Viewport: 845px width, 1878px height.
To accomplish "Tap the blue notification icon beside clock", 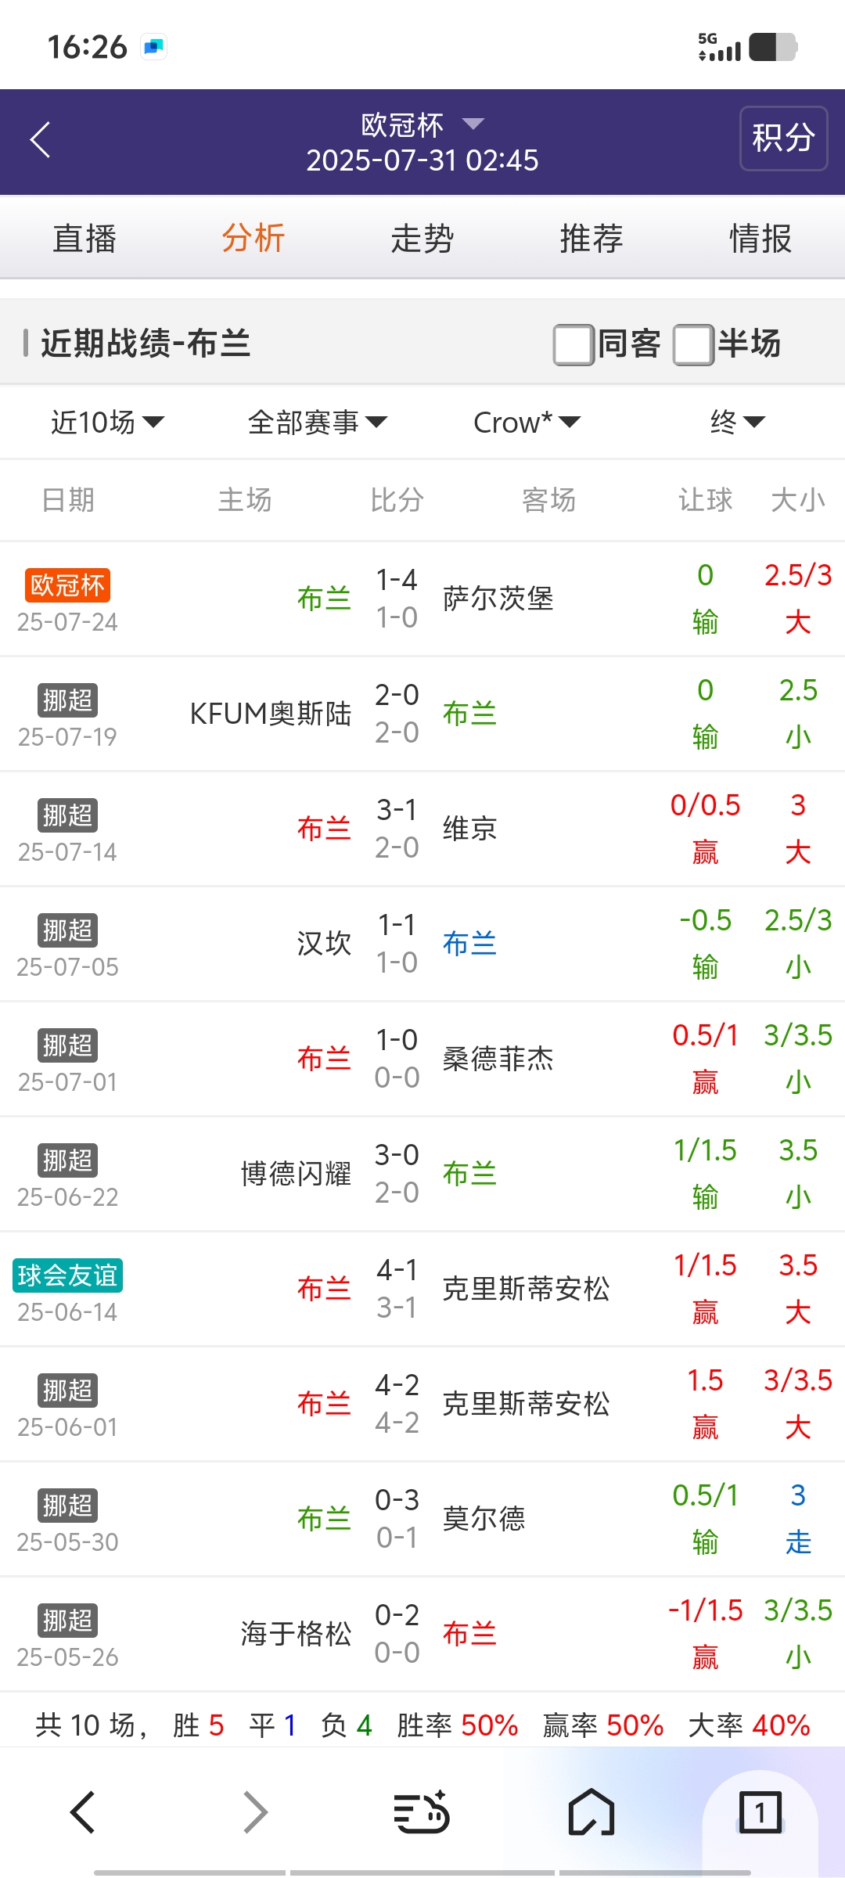I will coord(154,47).
